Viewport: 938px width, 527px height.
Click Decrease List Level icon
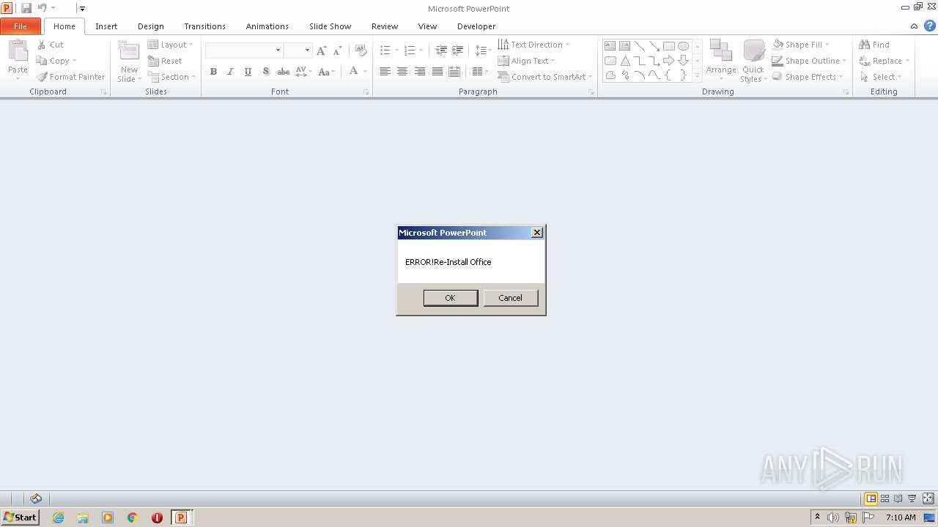tap(441, 51)
